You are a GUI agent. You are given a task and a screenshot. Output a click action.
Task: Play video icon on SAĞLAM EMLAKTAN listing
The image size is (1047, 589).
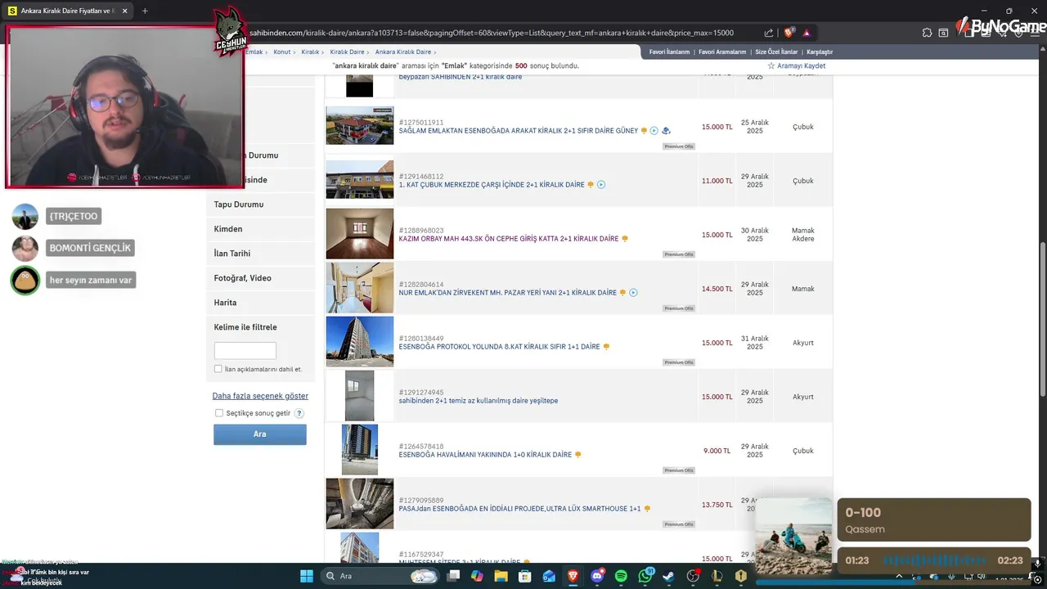tap(654, 131)
